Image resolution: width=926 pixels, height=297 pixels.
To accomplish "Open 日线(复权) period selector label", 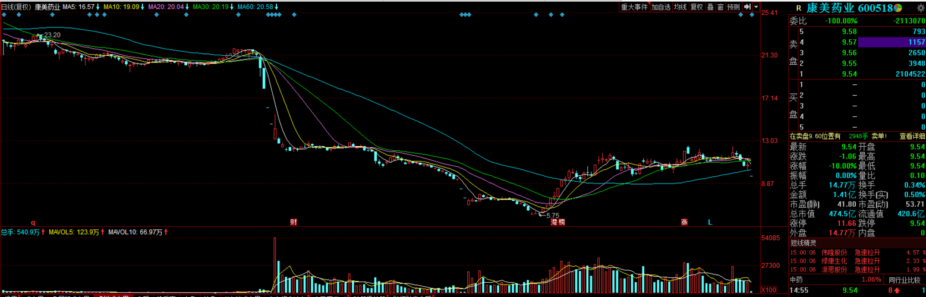I will point(16,7).
